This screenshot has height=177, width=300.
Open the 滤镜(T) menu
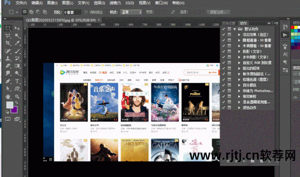(x=115, y=3)
